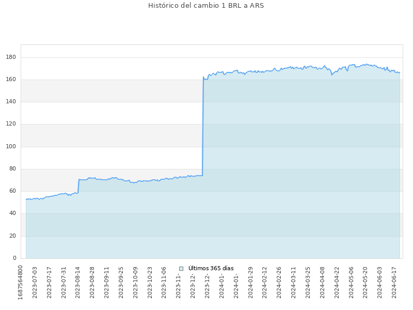Click the x-axis date 2024-02-26

(x=279, y=283)
